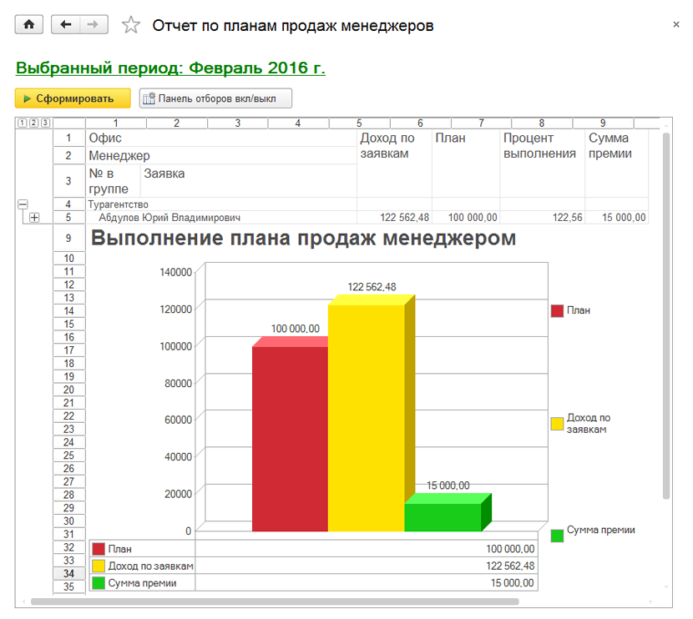Click the red План legend swatch

pos(557,310)
